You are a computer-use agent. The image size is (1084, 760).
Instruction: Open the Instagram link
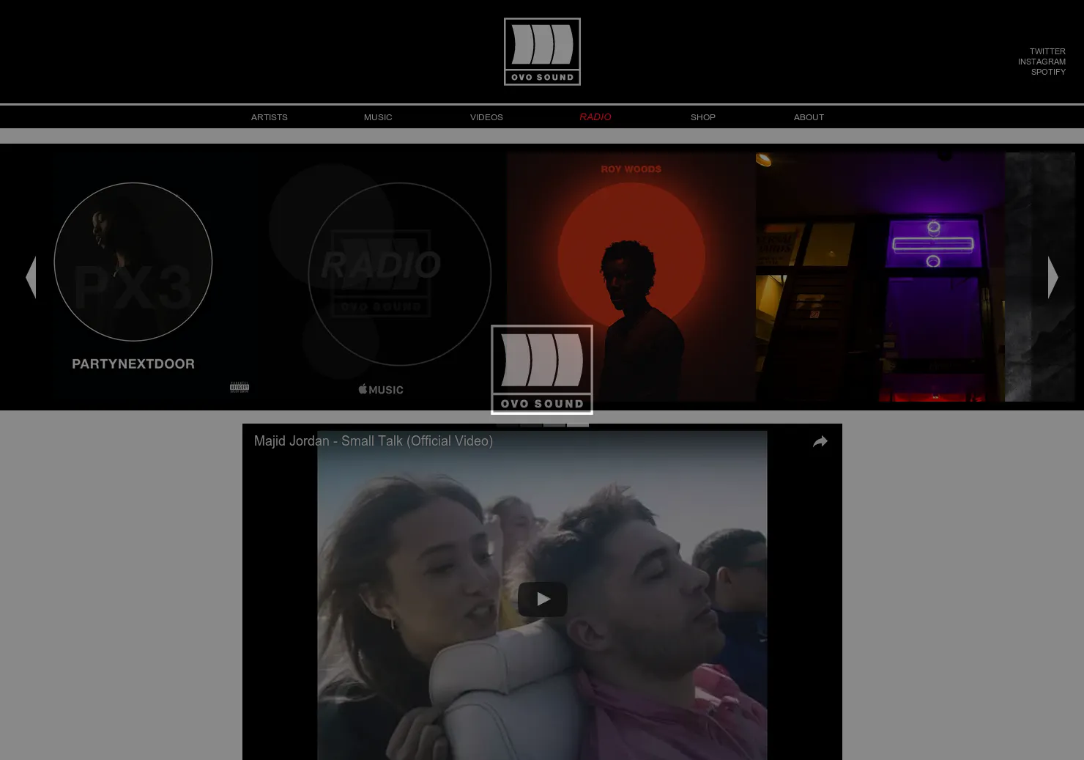tap(1042, 62)
